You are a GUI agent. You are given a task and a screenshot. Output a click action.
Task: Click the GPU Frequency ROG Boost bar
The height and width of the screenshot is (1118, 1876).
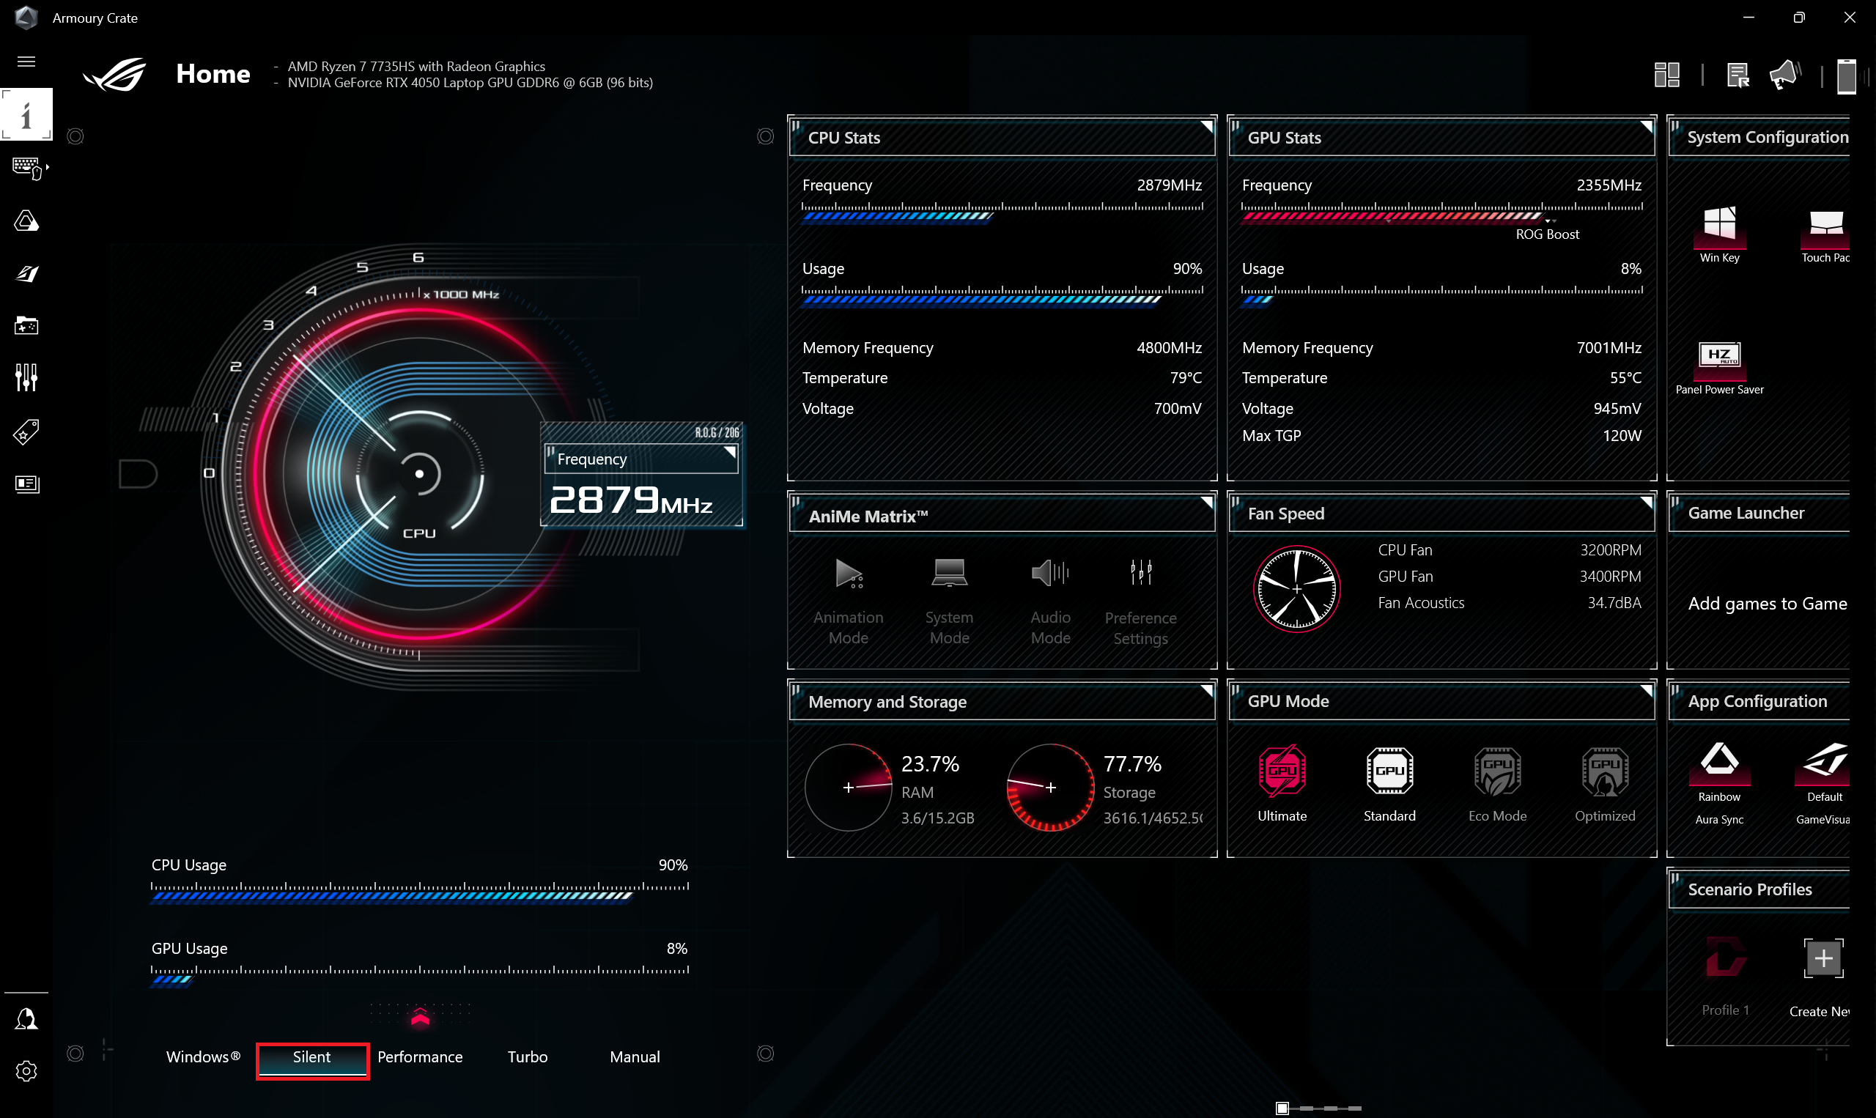click(1441, 212)
